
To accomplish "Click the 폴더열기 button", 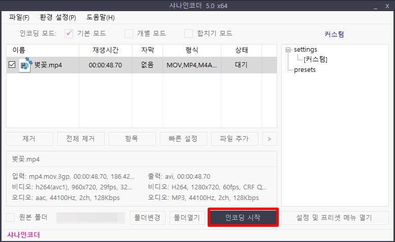I will [x=187, y=218].
